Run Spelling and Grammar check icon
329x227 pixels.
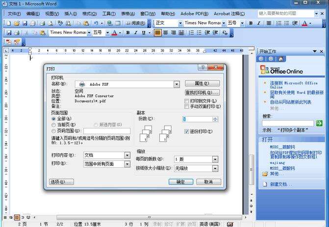click(60, 23)
